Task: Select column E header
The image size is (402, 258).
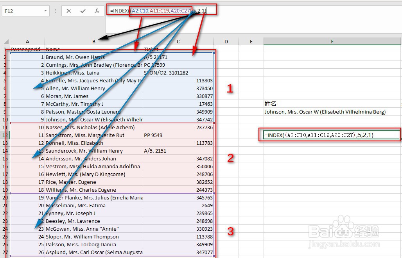Action: [251, 41]
